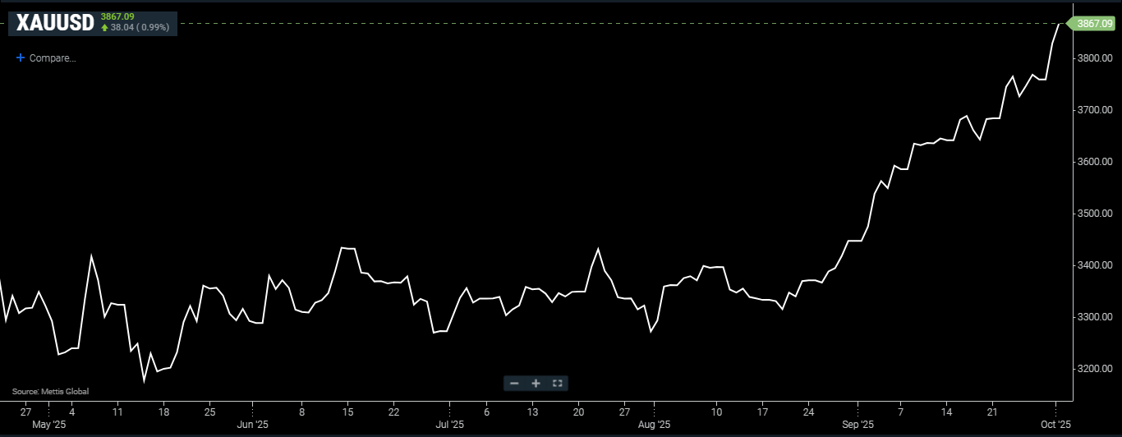Click the 3800.00 level on price axis
Viewport: 1122px width, 437px height.
point(1093,58)
